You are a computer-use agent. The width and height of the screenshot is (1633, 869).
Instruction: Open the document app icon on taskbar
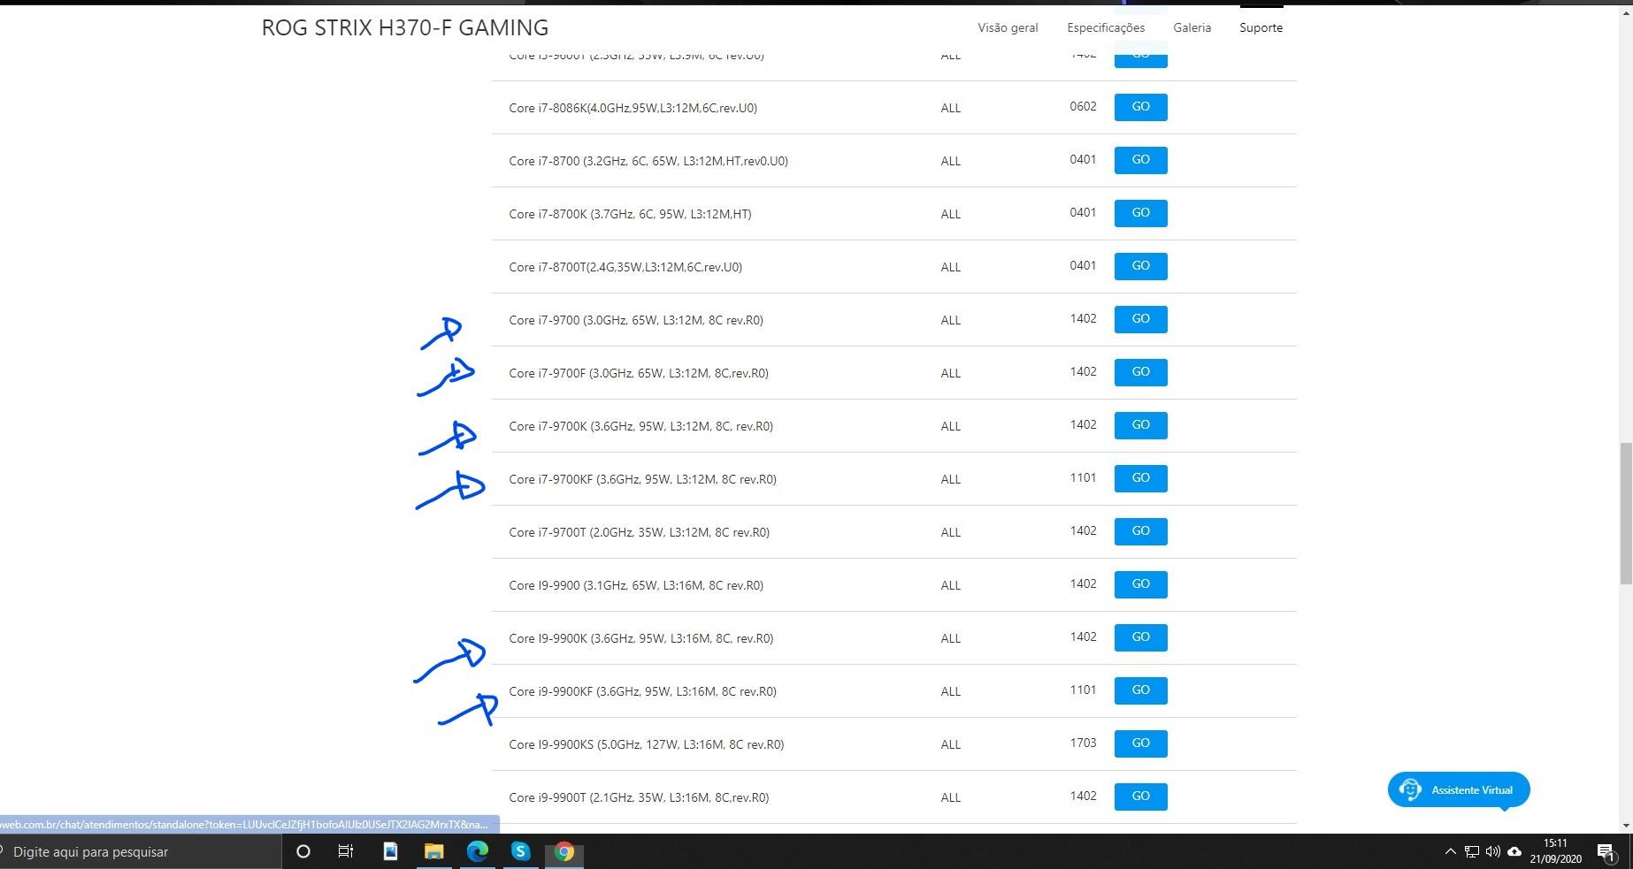click(390, 851)
